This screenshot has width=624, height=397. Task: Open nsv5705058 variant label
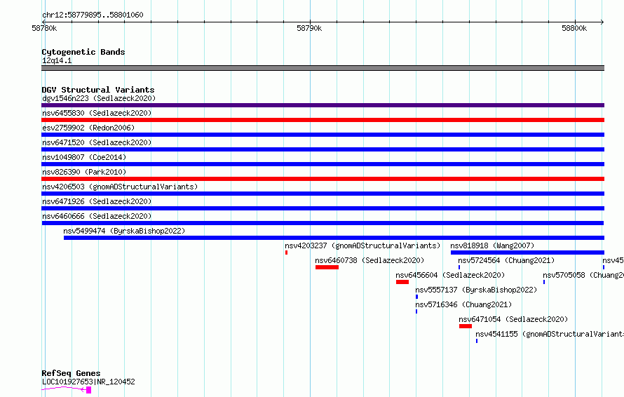click(x=583, y=275)
